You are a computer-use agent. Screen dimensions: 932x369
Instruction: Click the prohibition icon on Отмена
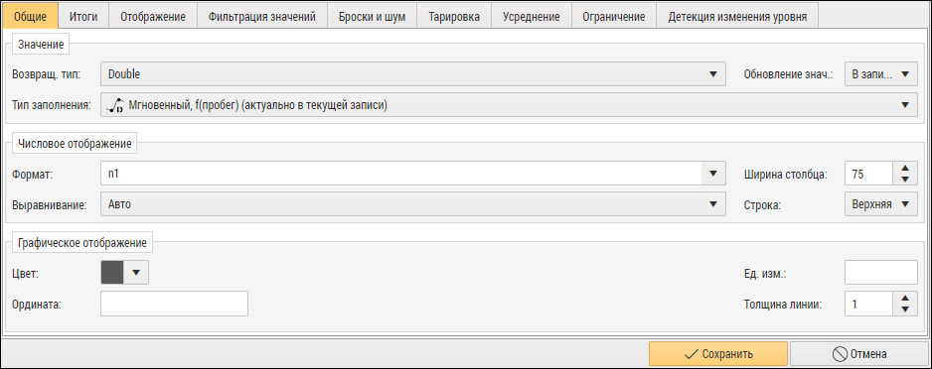click(840, 354)
